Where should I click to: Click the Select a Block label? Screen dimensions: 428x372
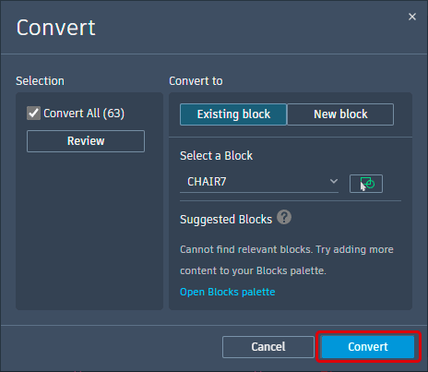tap(216, 156)
